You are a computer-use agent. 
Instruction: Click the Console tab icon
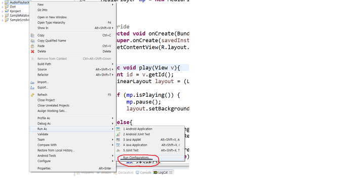[x=137, y=173]
